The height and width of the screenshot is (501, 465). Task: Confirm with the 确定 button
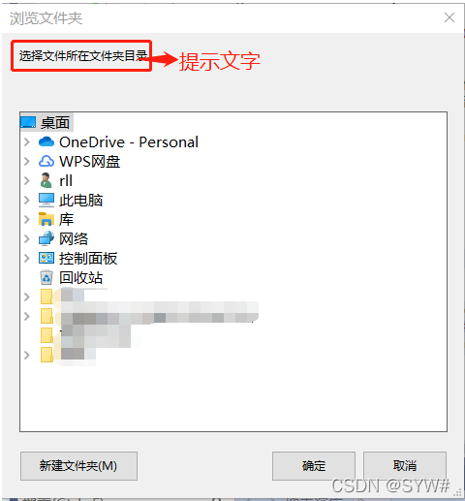(314, 466)
